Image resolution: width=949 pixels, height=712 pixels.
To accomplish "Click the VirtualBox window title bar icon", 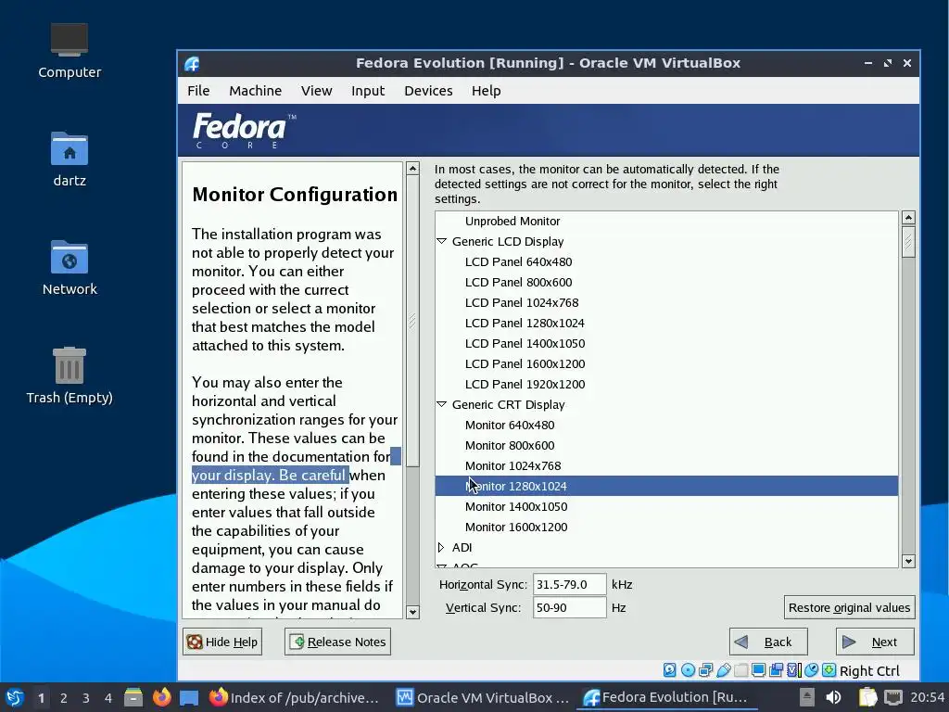I will 192,63.
